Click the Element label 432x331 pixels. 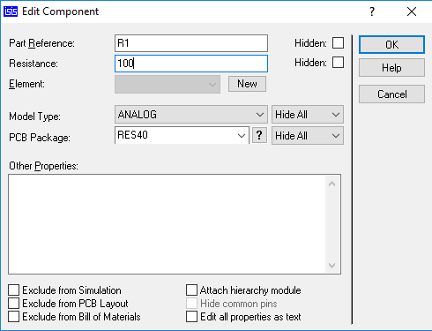click(x=26, y=84)
